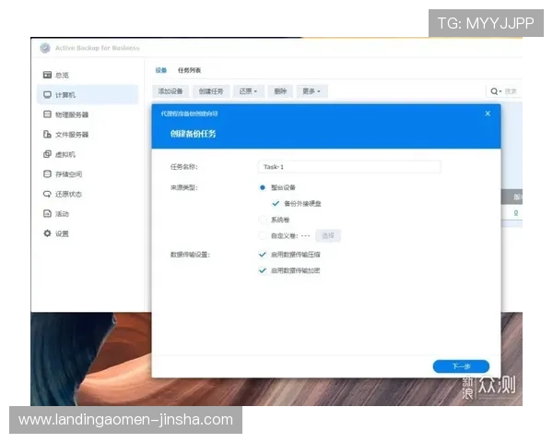Click the 任务名称 field containing Task-1
Image resolution: width=553 pixels, height=443 pixels.
tap(349, 167)
